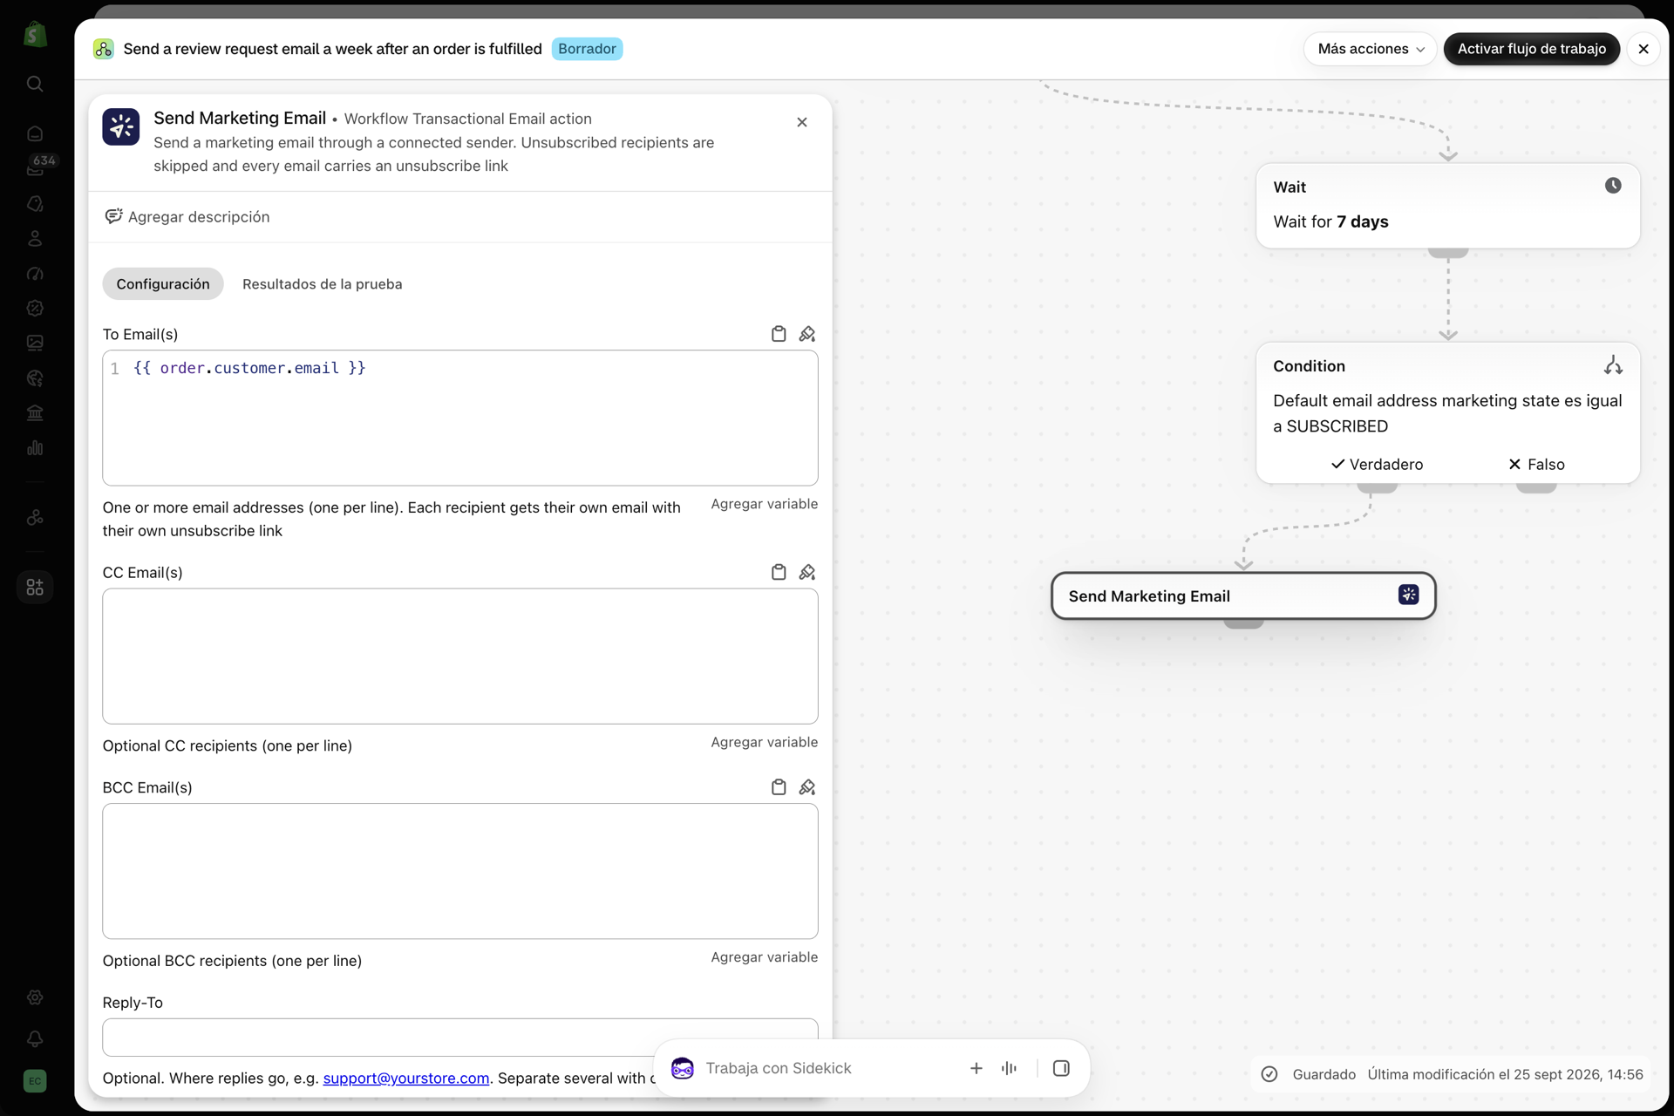This screenshot has height=1116, width=1674.
Task: Open Products tag icon in sidebar
Action: (x=35, y=203)
